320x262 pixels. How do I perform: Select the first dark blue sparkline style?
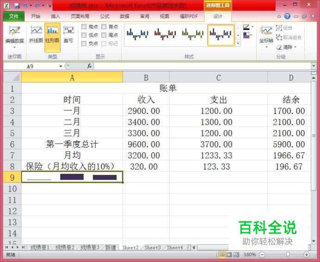pyautogui.click(x=138, y=34)
